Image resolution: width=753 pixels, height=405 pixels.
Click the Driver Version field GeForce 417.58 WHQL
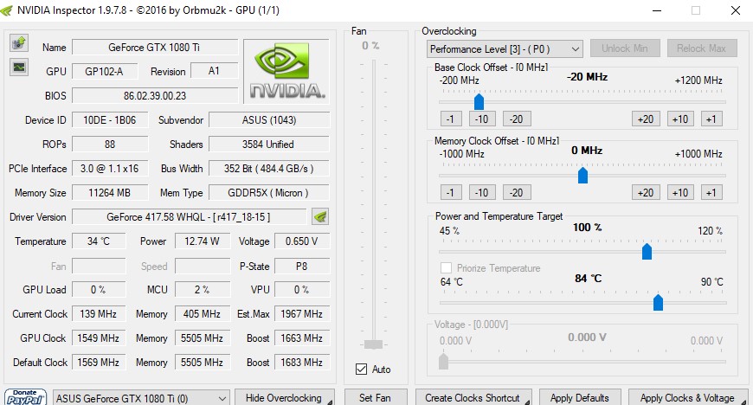[189, 216]
